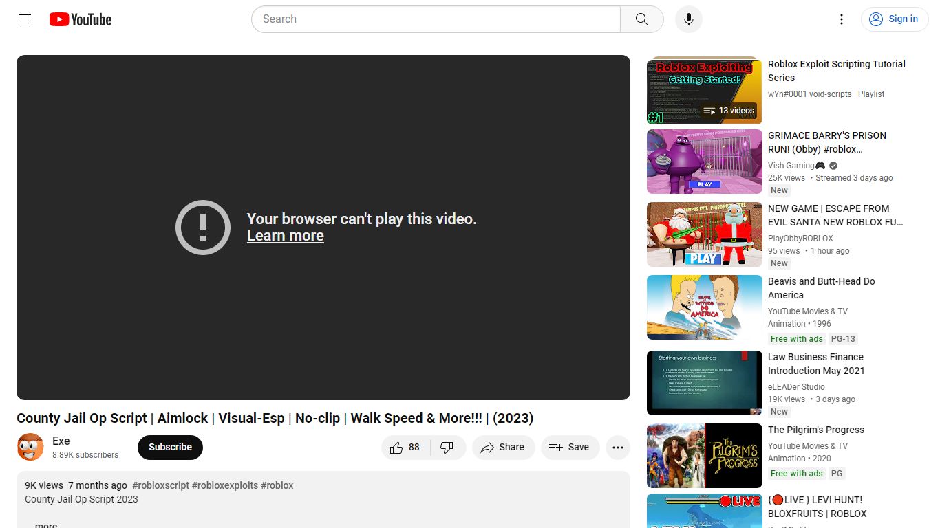
Task: Visit the Vish Gaming channel
Action: [x=796, y=166]
